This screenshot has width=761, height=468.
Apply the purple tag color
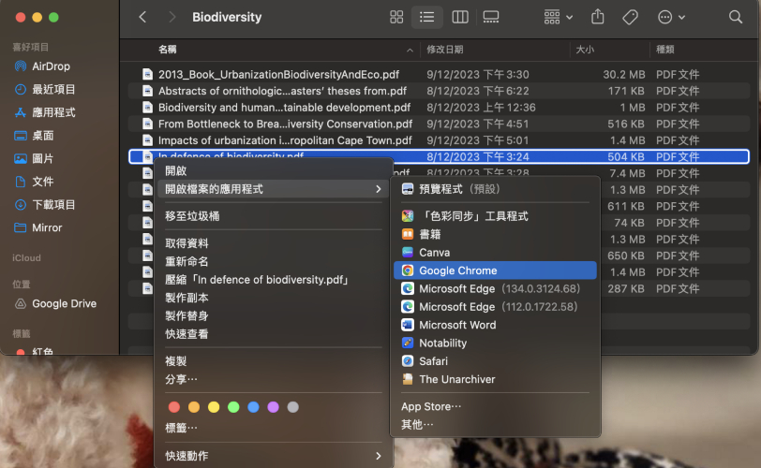274,407
